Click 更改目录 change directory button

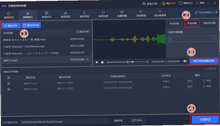118,120
